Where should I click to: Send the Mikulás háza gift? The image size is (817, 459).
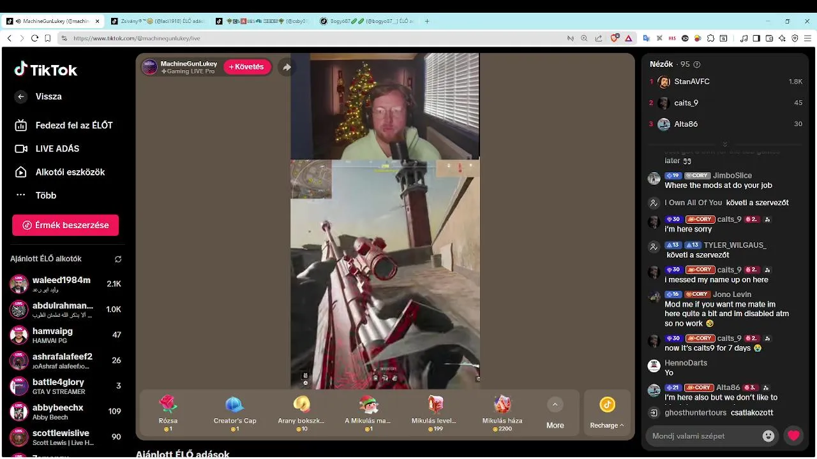(502, 412)
